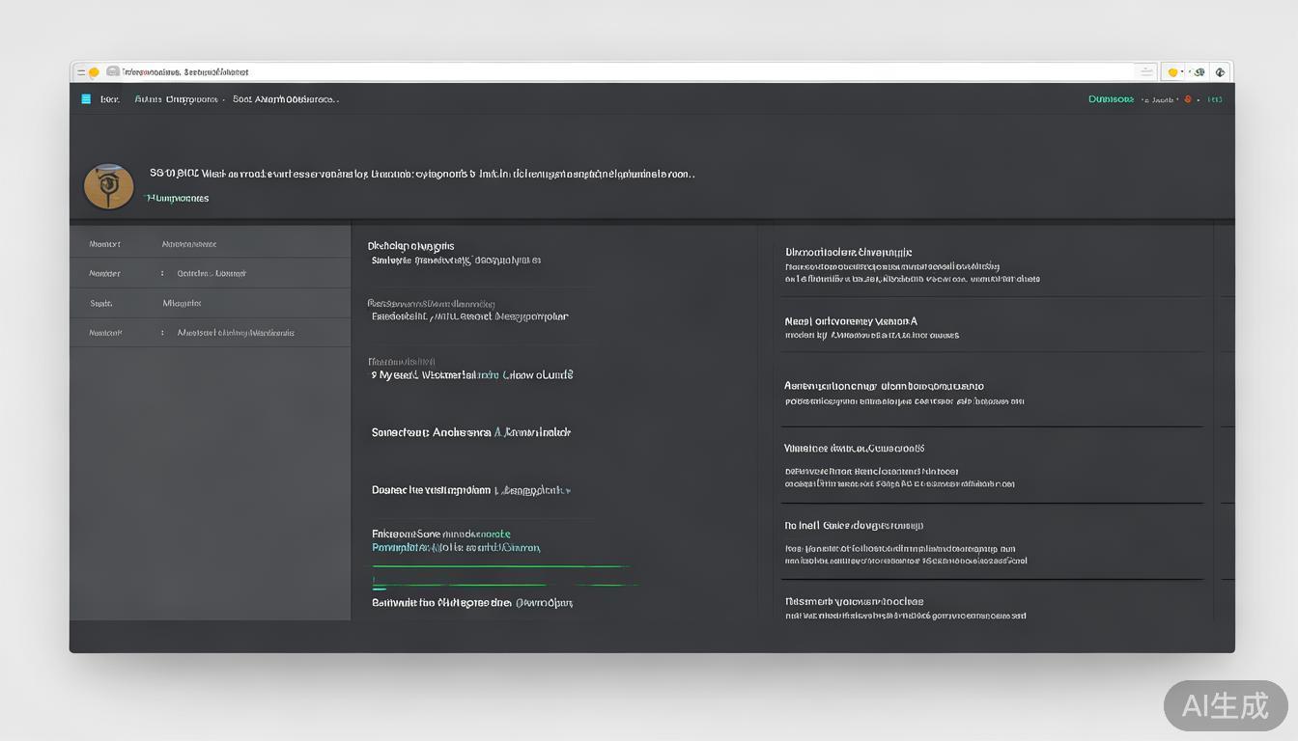Click the lines icon at the address bar's right end
Screen dimensions: 1298x741
(1146, 72)
